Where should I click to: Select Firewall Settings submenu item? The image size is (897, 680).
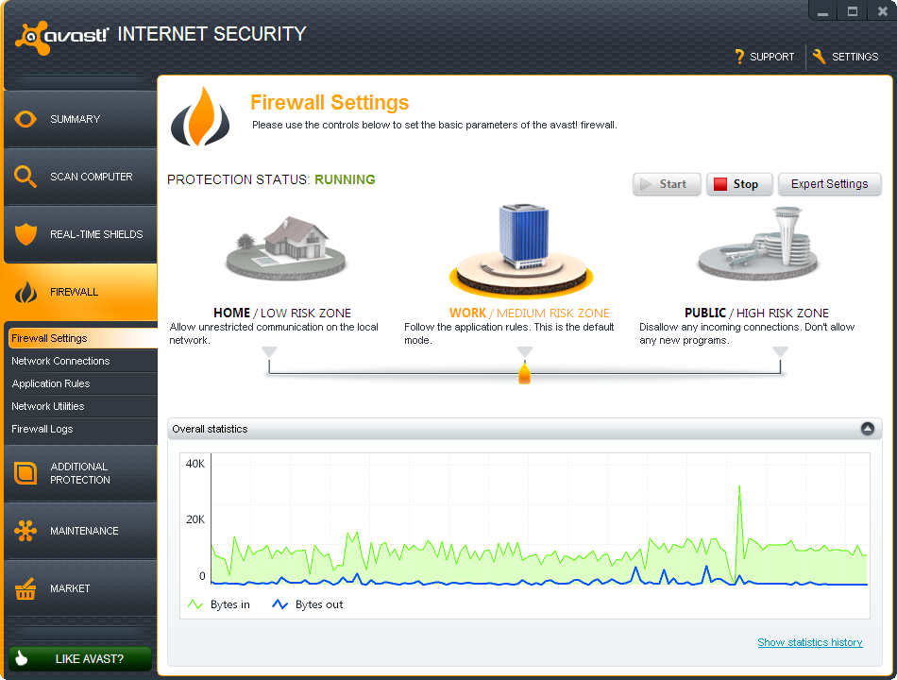pyautogui.click(x=82, y=338)
